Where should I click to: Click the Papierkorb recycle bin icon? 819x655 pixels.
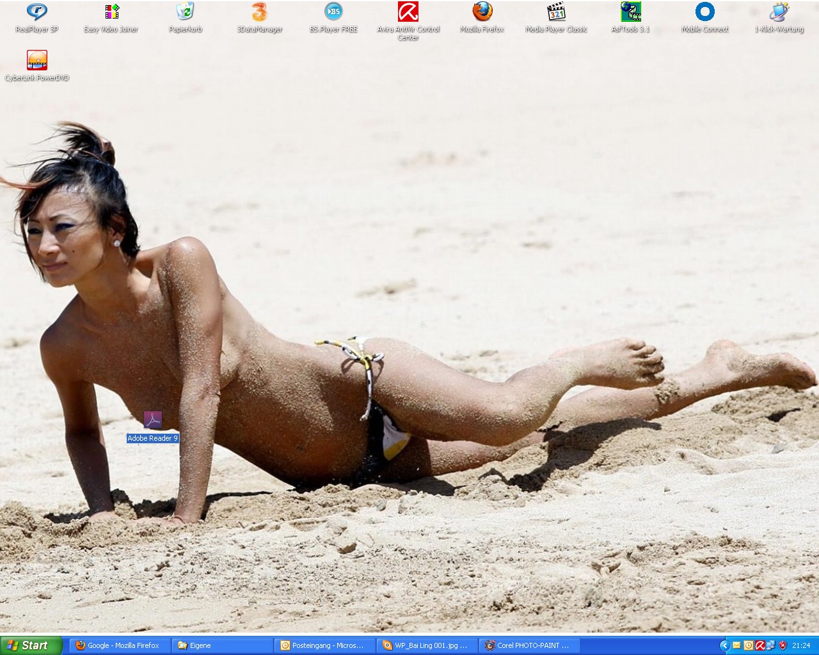185,12
